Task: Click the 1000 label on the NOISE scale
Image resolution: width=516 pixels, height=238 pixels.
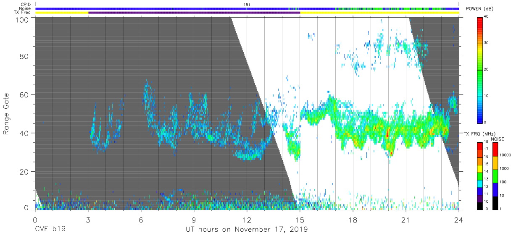Action: pyautogui.click(x=504, y=168)
